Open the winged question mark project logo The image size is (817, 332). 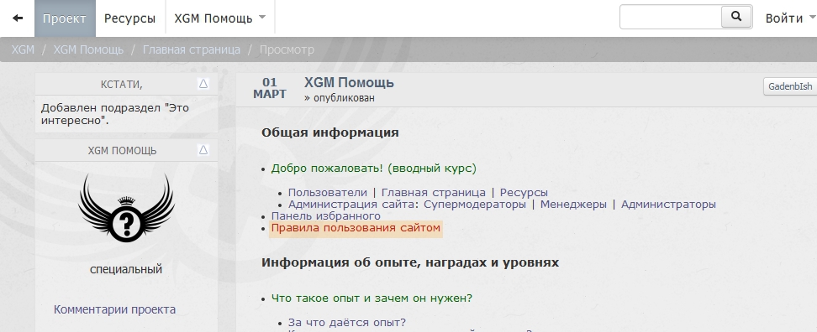(126, 208)
